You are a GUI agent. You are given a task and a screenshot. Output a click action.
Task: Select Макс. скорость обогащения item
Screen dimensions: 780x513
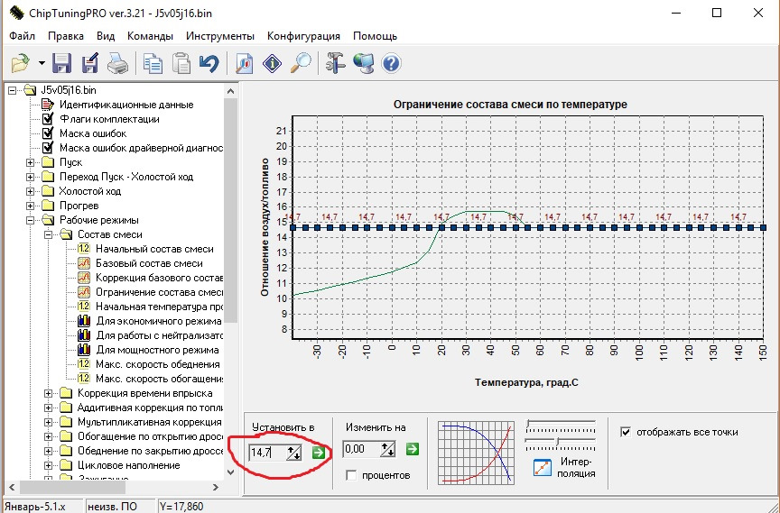pos(159,379)
